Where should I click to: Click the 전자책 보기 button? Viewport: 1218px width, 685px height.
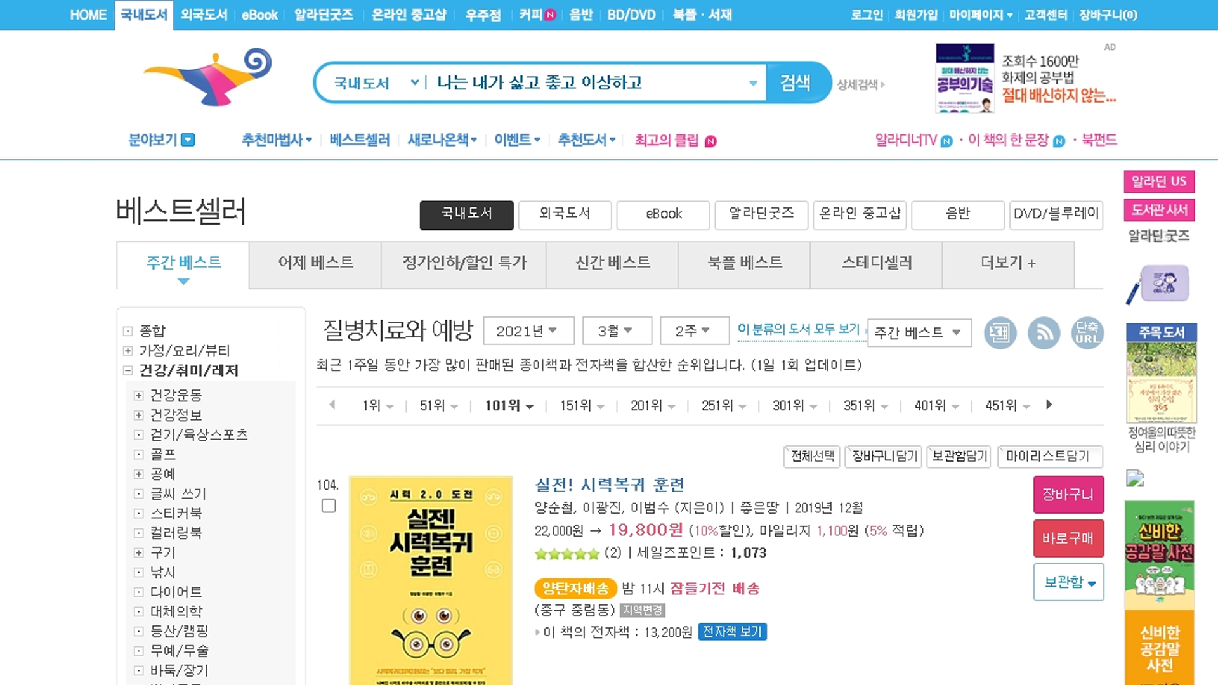pos(732,632)
